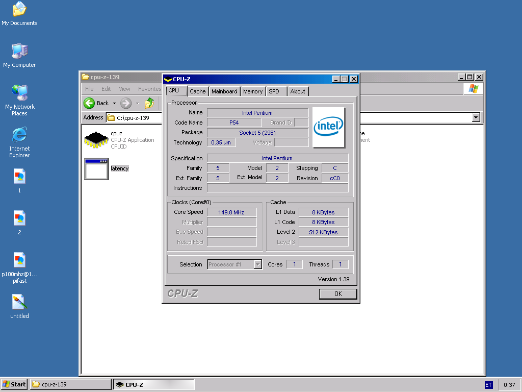Screen dimensions: 522x392
Task: Click the Forward arrow in Explorer
Action: click(126, 103)
